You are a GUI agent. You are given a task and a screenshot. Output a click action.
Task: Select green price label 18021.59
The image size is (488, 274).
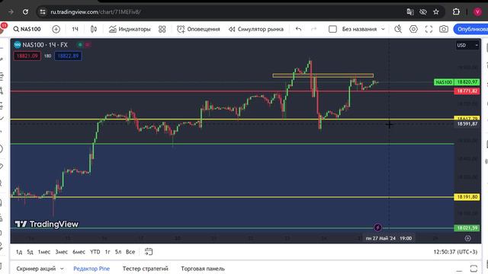coord(467,228)
